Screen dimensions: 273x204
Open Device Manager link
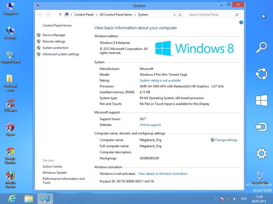pos(54,35)
